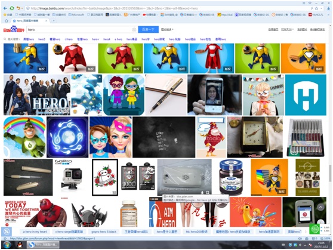Screen dimensions: 333x250
Task: Click the hero3 related search link
Action: tap(42, 39)
